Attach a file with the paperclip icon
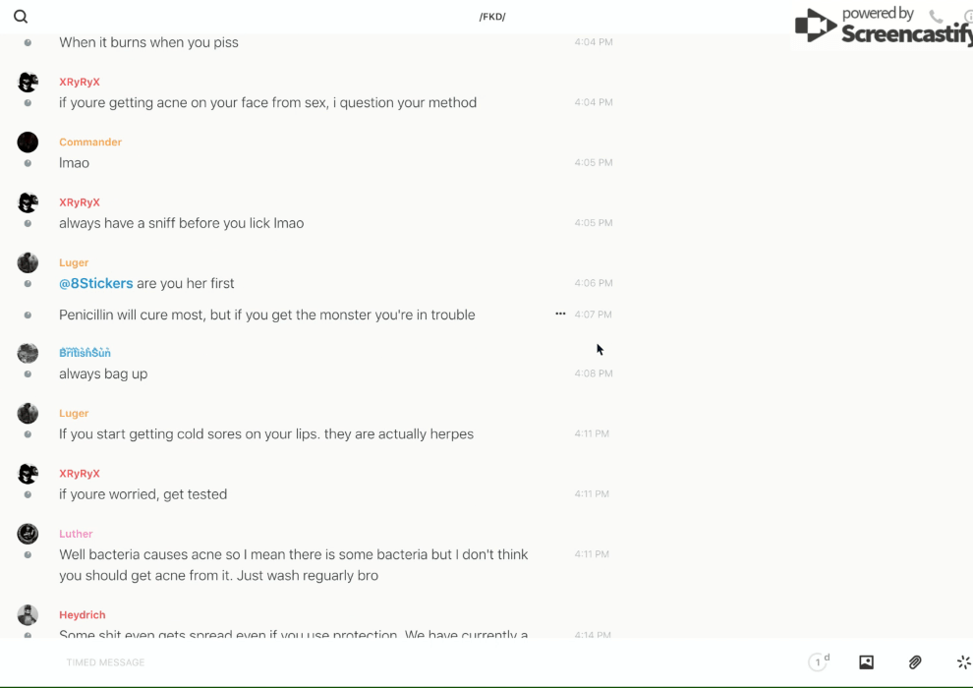Viewport: 973px width, 688px height. (915, 662)
